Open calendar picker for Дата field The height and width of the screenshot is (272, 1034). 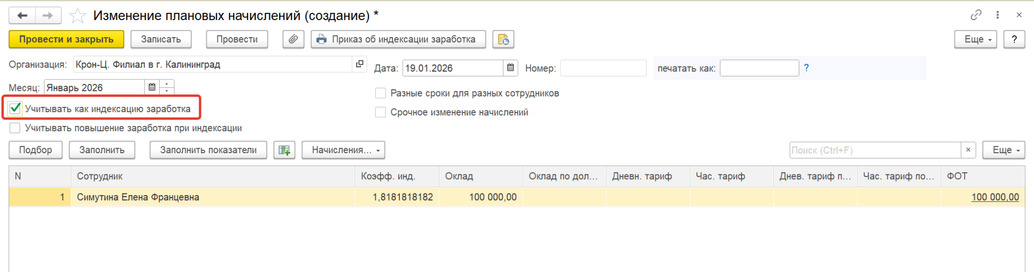510,68
